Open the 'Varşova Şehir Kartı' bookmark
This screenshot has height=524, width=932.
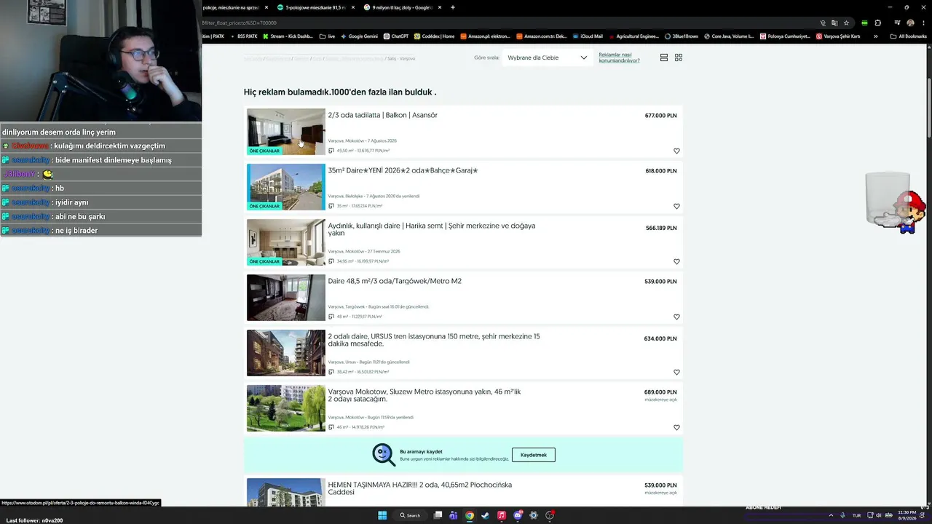838,36
